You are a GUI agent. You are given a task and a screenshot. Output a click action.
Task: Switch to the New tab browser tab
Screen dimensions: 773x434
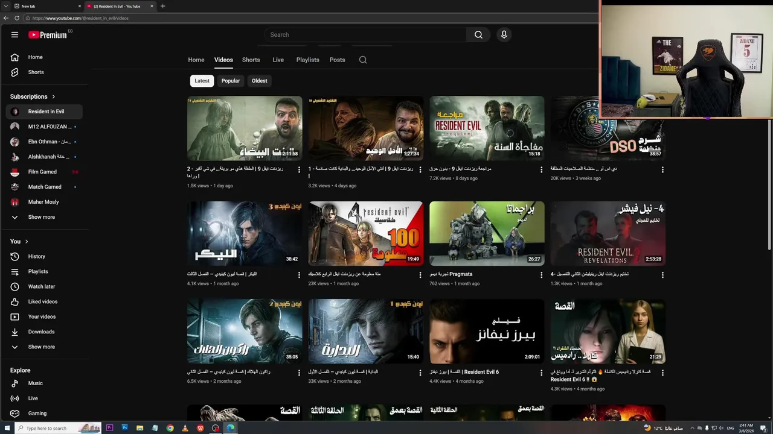(47, 6)
